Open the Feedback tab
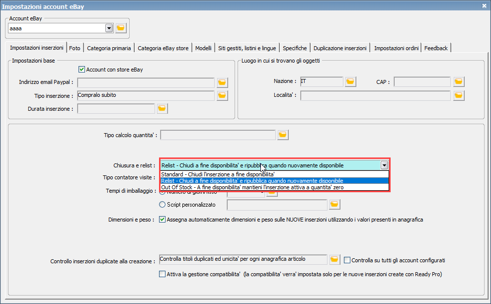 click(x=436, y=48)
